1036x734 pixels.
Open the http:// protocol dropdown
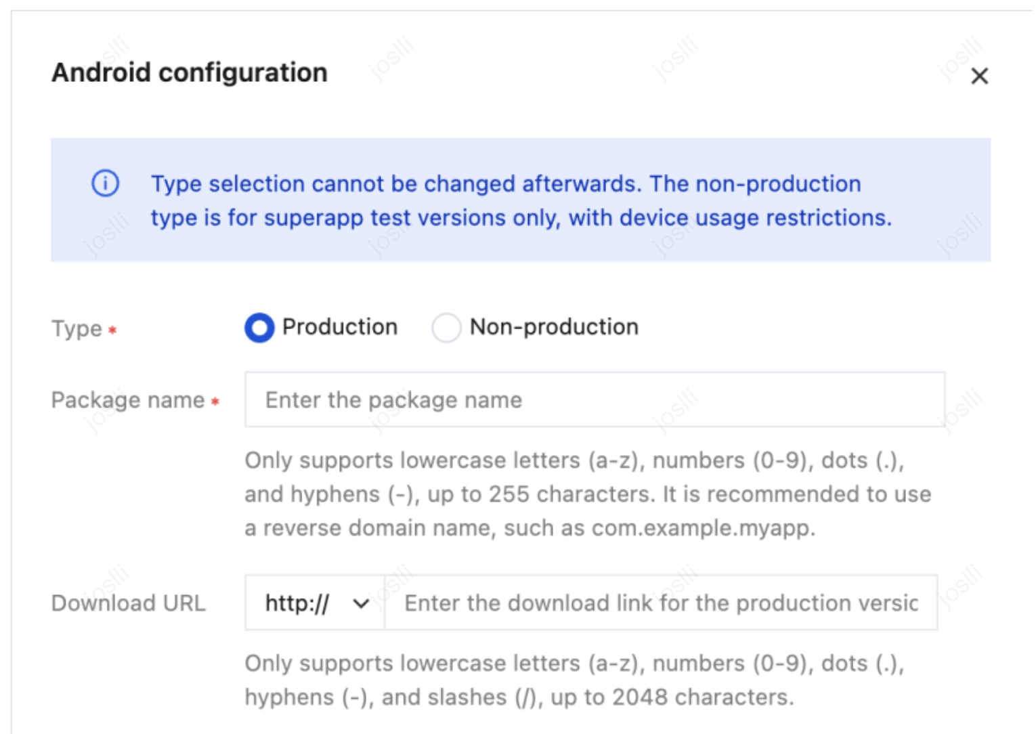click(314, 603)
